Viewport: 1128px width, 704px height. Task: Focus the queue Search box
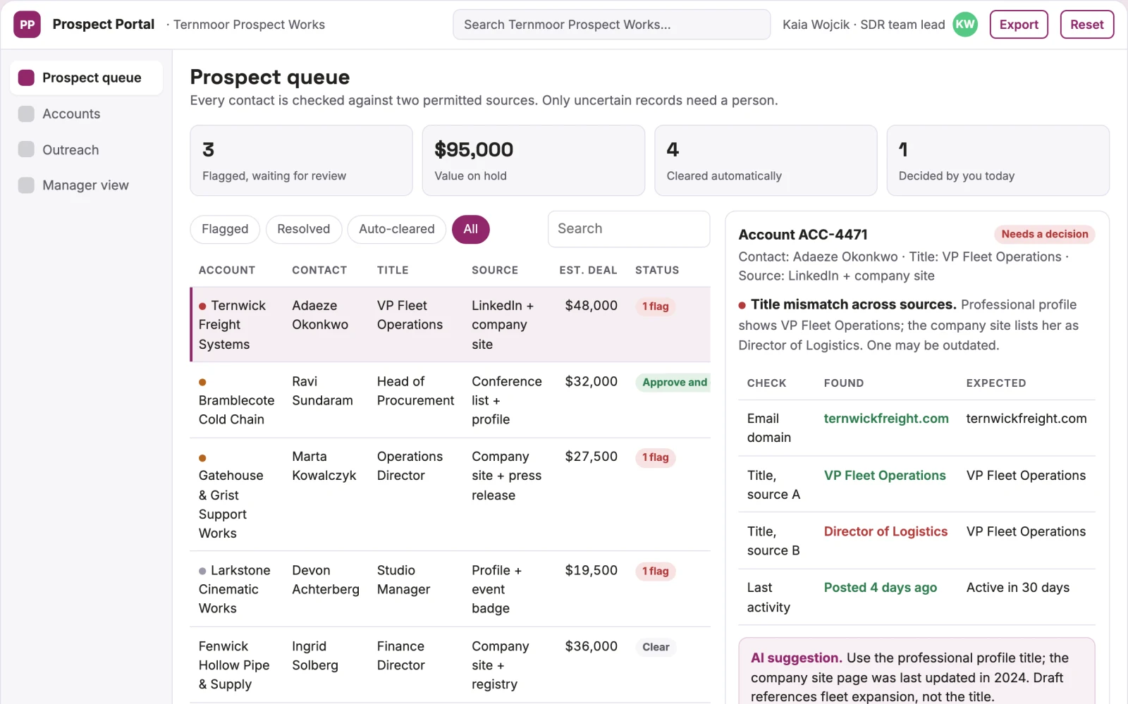[629, 229]
